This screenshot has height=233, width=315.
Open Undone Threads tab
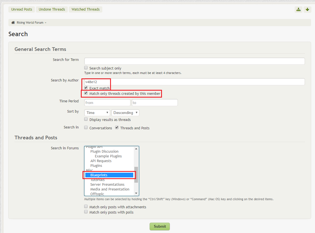click(52, 9)
